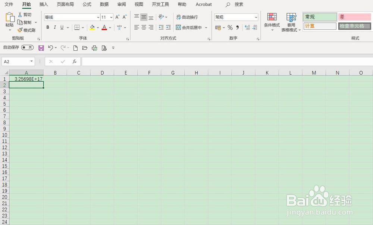Open the borders dropdown arrow
The height and width of the screenshot is (225, 373).
(83, 28)
